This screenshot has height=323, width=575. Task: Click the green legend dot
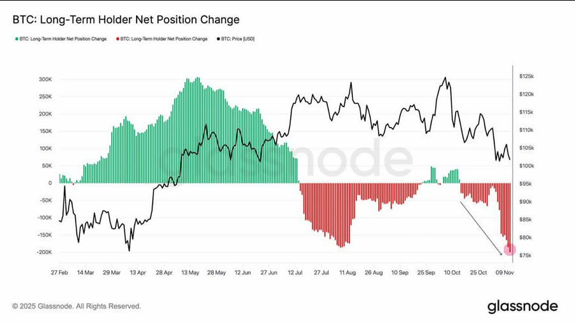17,39
